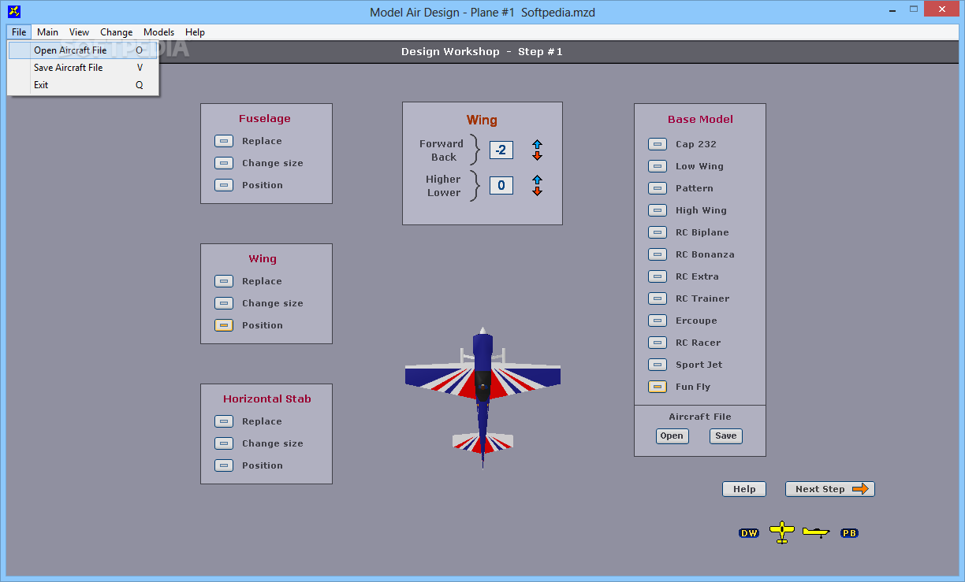Pick RC Racer base model
Viewport: 965px width, 582px height.
click(x=658, y=343)
